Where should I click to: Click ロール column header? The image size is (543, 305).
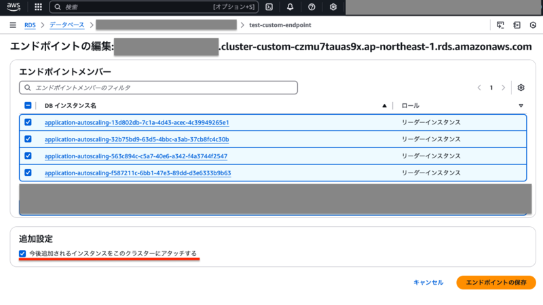tap(411, 106)
